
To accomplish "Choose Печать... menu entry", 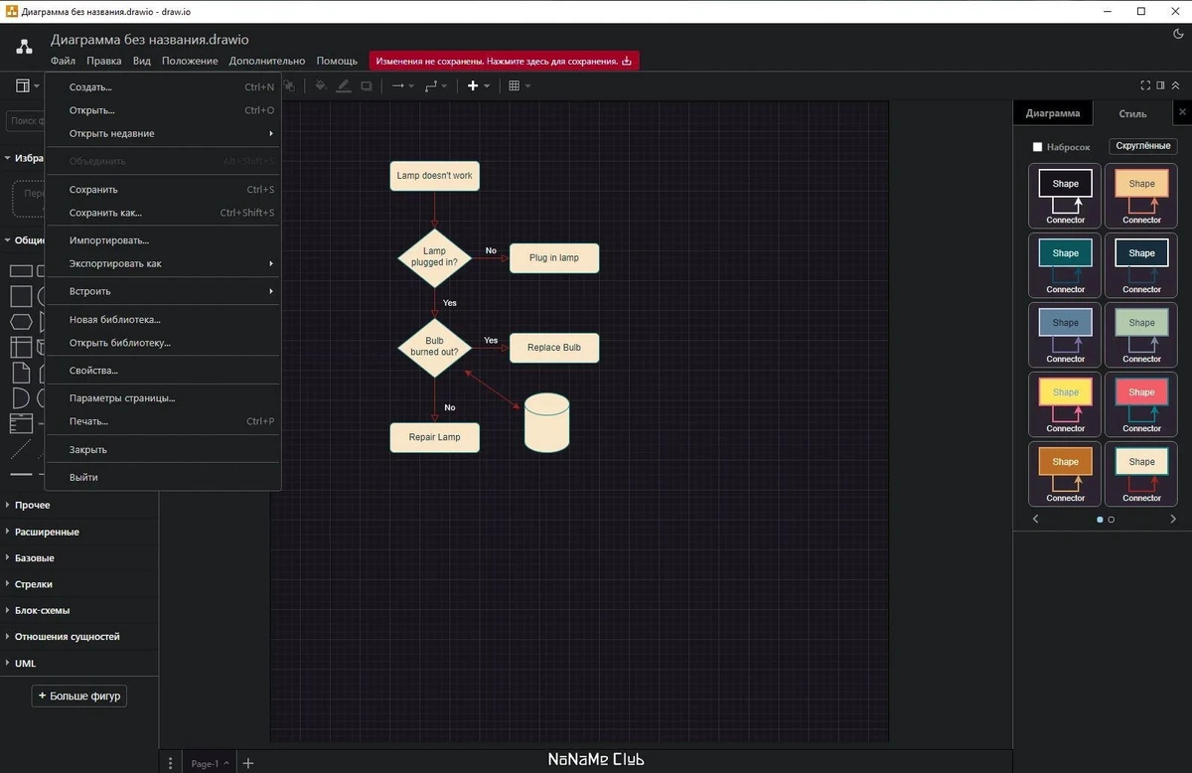I will point(163,421).
